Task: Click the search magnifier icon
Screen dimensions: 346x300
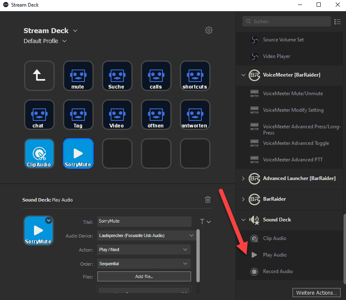Action: point(248,22)
